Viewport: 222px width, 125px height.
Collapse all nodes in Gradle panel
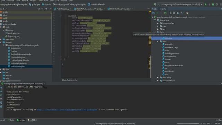[x=174, y=13]
